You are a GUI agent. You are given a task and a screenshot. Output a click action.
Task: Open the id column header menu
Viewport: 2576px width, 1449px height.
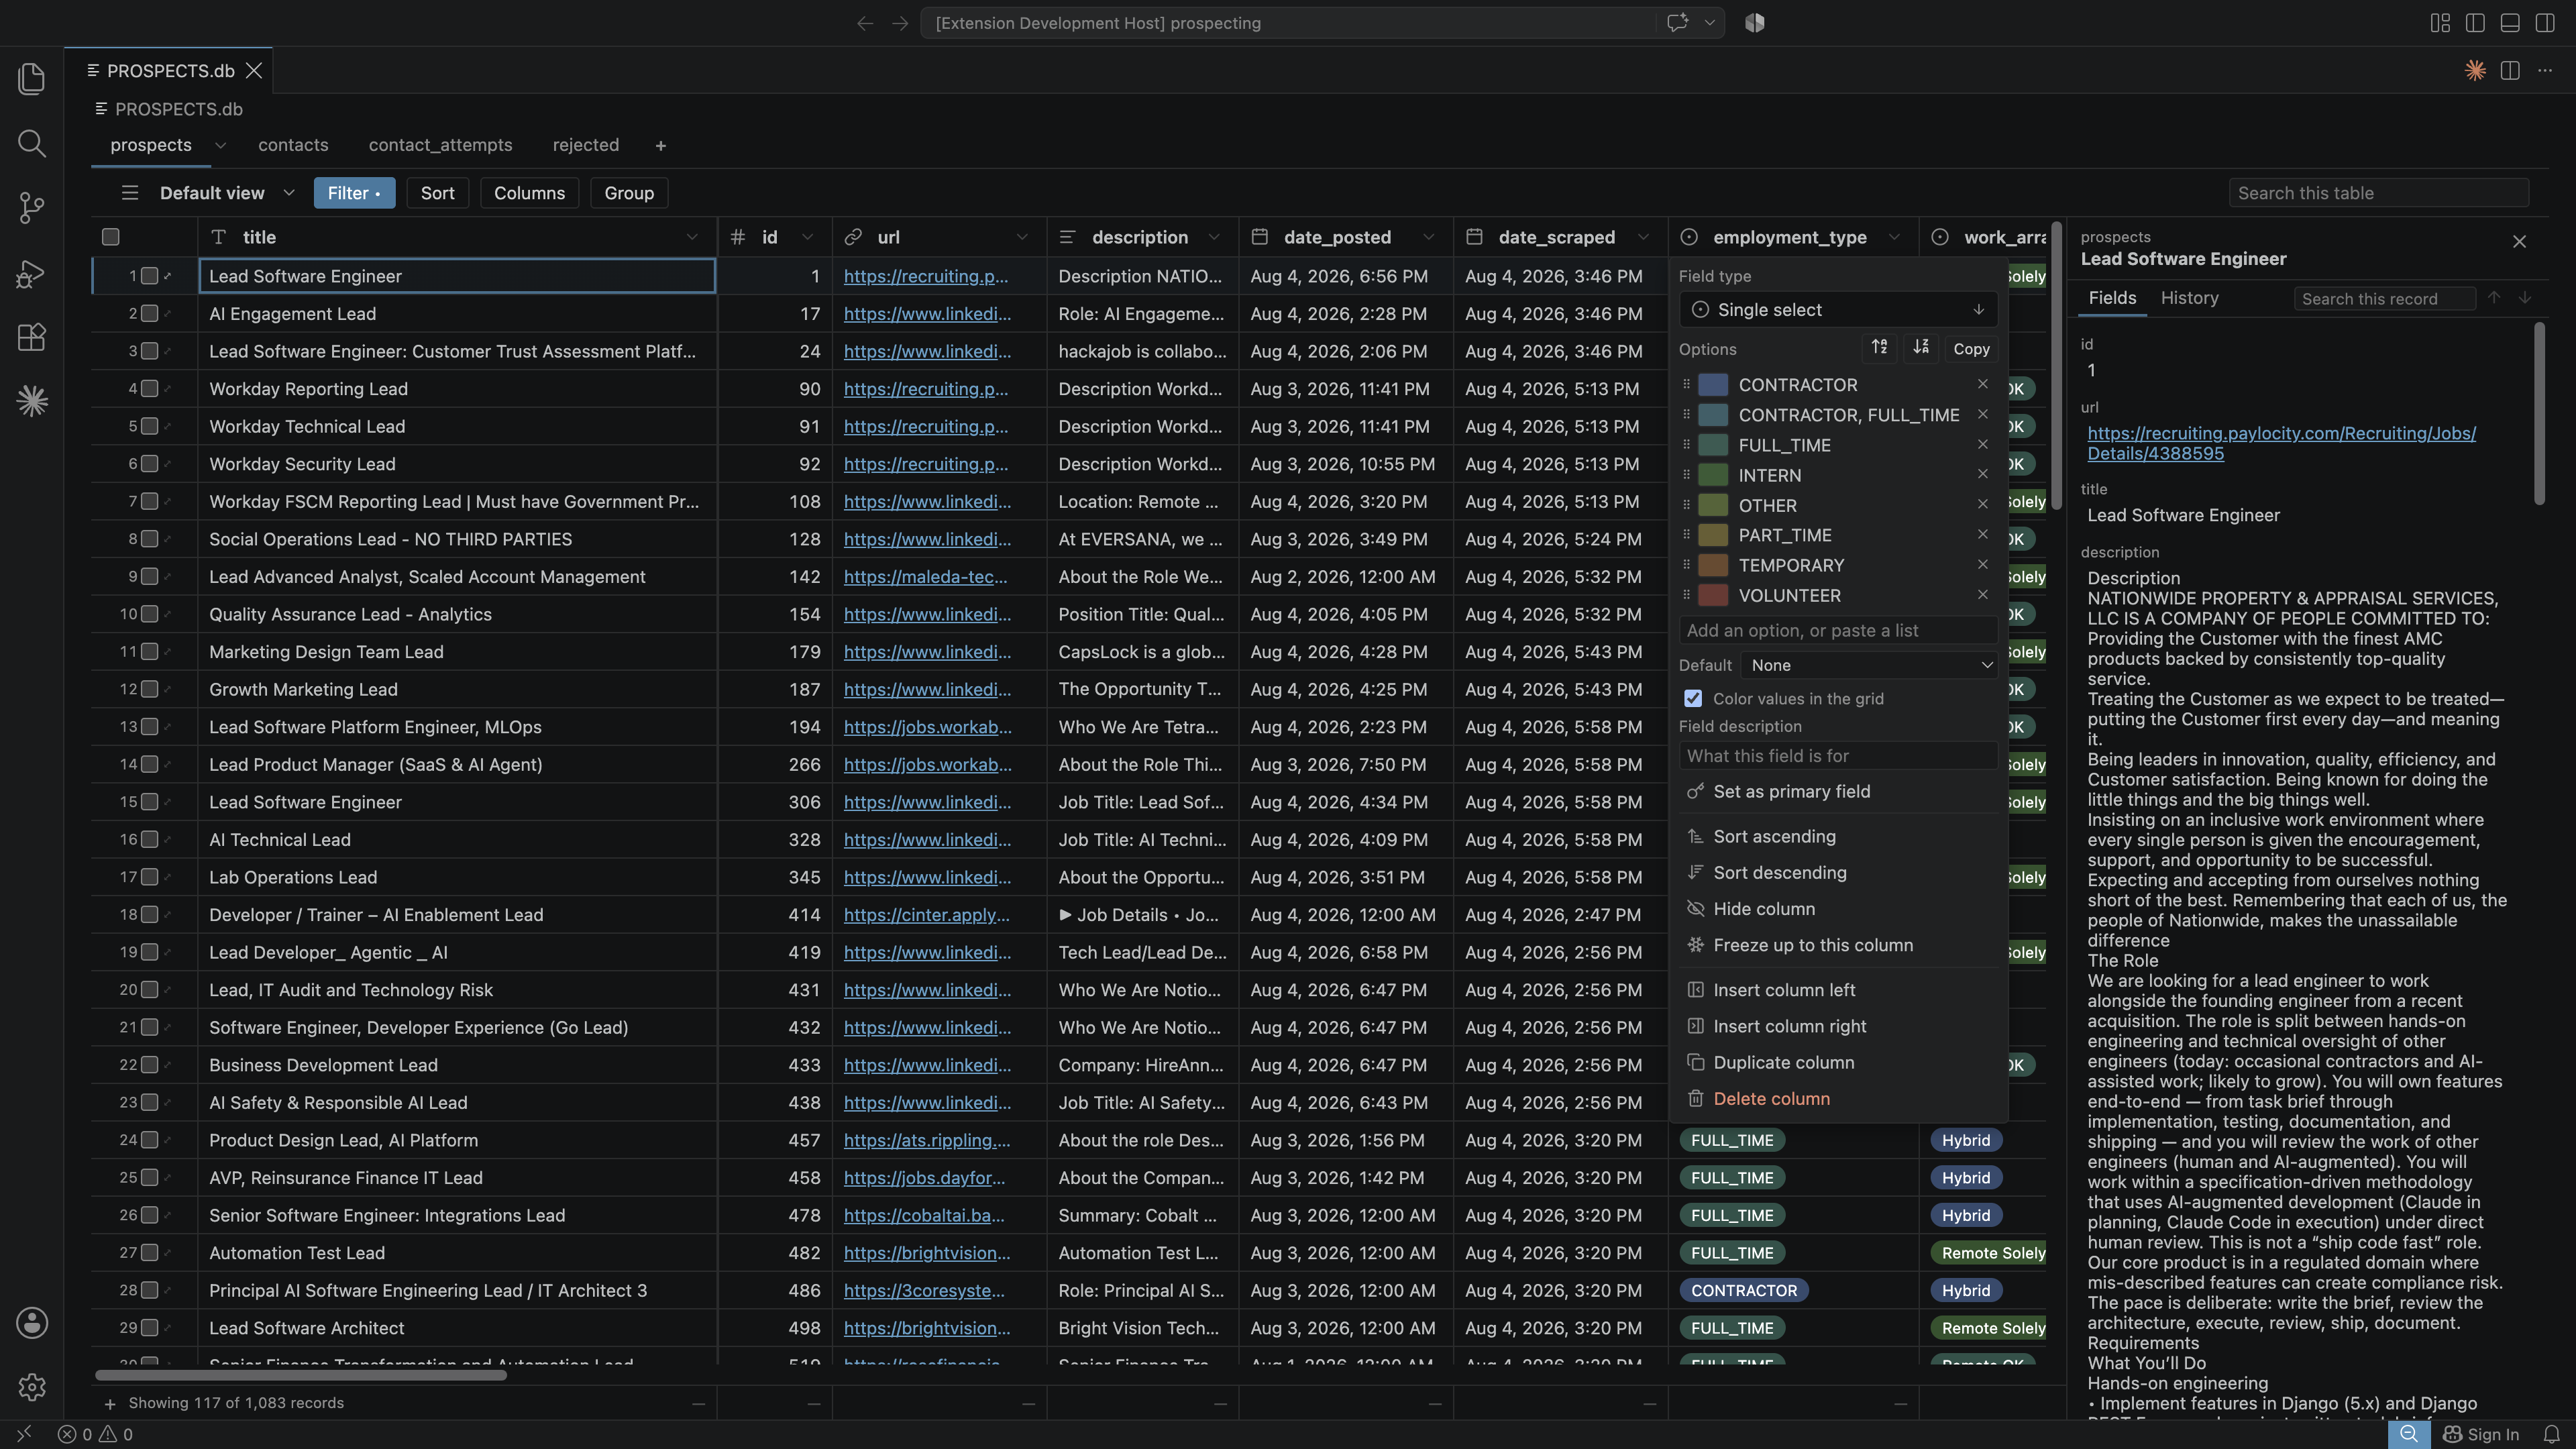click(x=807, y=237)
